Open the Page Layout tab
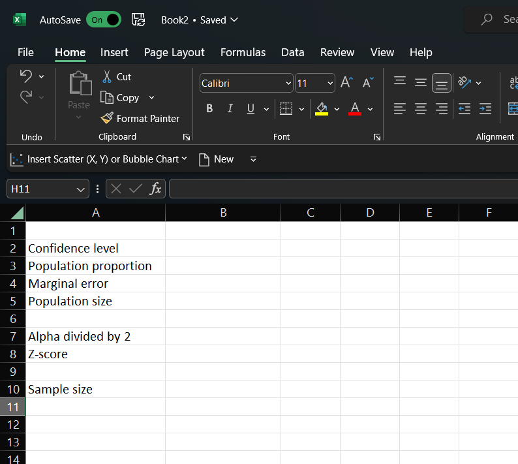 click(174, 52)
